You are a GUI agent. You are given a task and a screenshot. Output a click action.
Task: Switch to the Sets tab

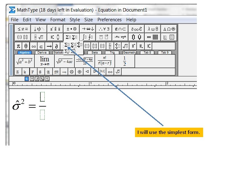(95, 53)
